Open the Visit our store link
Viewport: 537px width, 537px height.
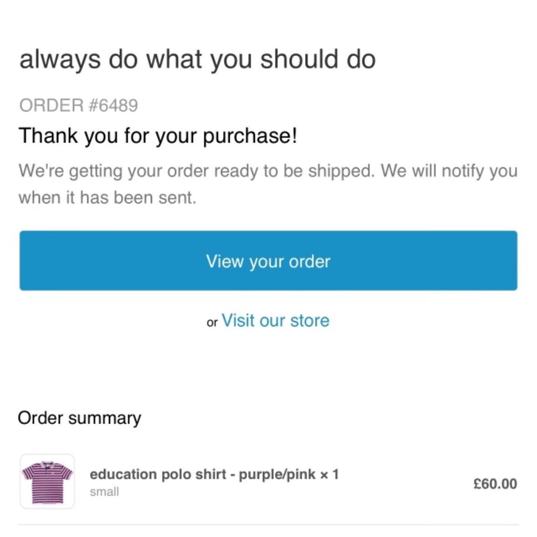coord(276,320)
